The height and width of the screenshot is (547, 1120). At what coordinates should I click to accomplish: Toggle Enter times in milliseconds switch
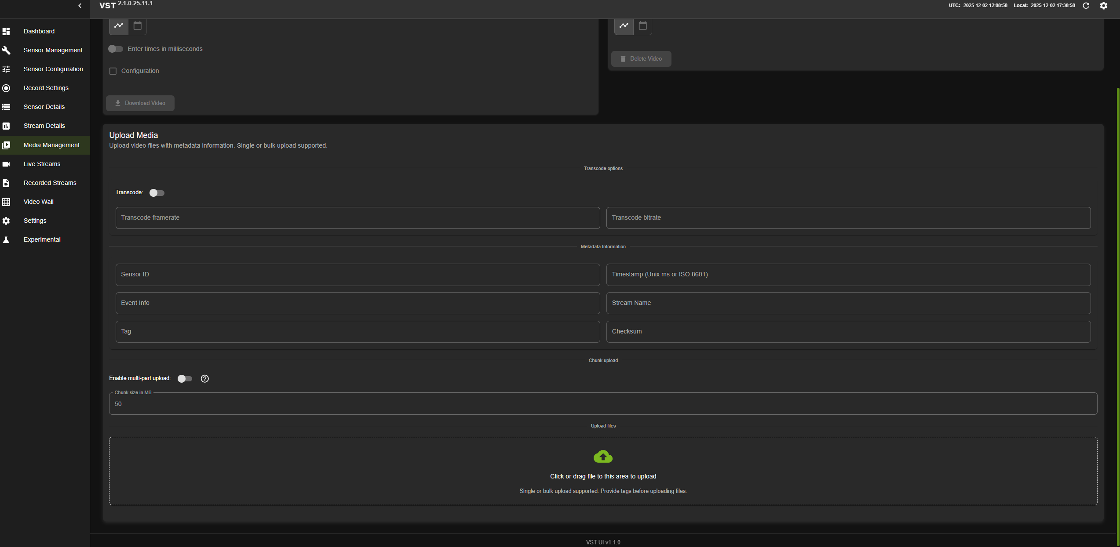pos(116,49)
